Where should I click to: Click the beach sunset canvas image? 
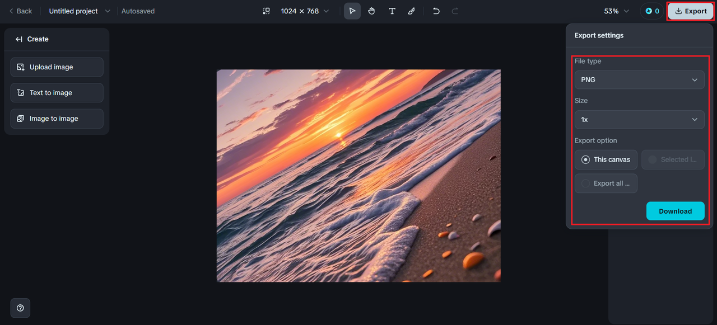pyautogui.click(x=358, y=176)
